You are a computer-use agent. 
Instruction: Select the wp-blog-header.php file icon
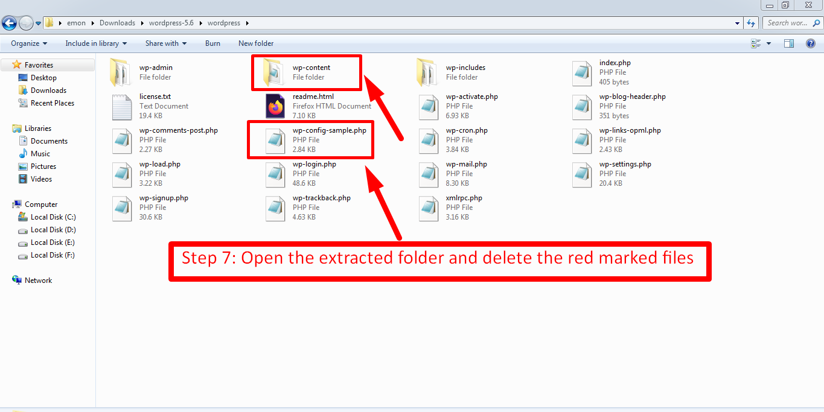pos(583,107)
